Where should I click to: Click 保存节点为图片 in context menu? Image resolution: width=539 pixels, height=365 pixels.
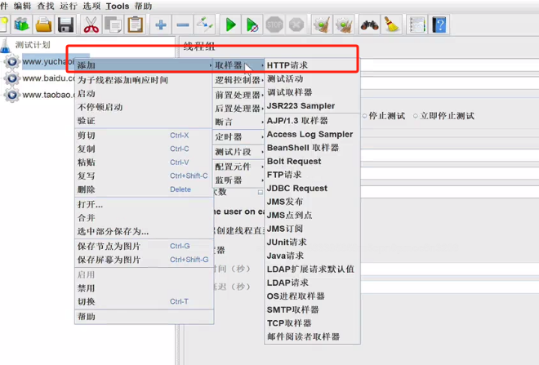tap(144, 246)
